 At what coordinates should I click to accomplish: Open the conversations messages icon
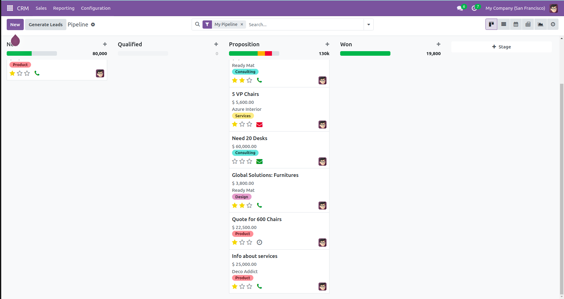point(460,8)
